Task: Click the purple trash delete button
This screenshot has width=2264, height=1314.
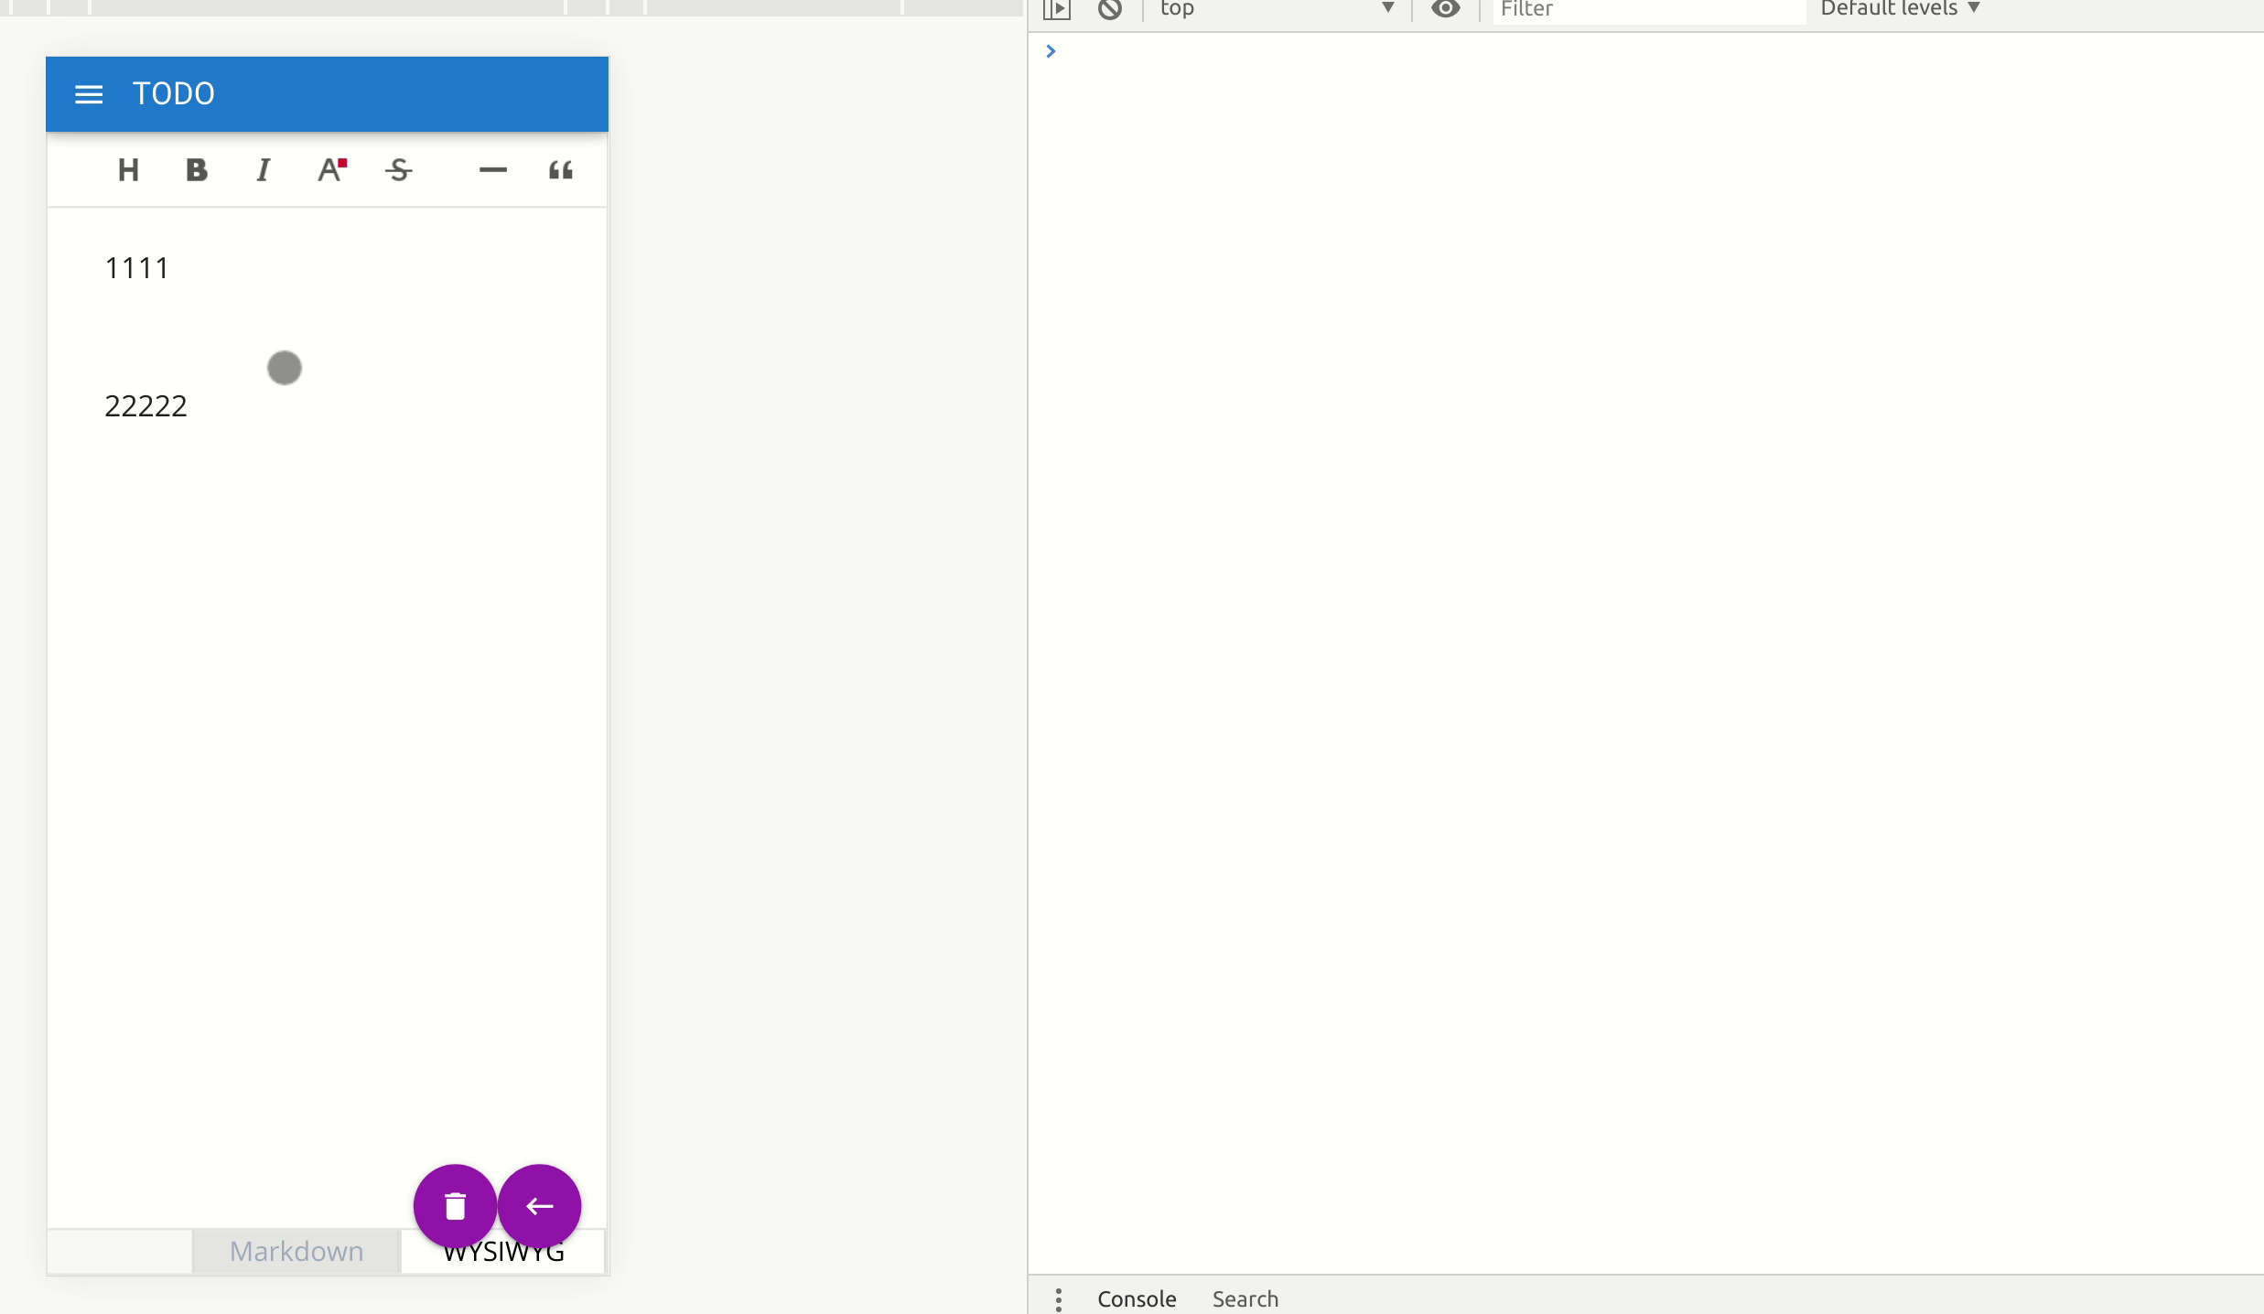Action: pyautogui.click(x=455, y=1205)
